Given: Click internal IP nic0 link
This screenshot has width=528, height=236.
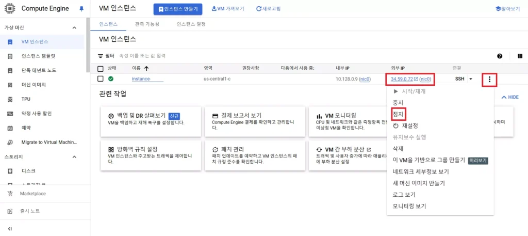Looking at the screenshot, I should pos(366,79).
